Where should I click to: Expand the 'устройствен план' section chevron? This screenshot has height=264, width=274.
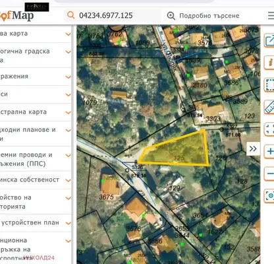tap(68, 223)
